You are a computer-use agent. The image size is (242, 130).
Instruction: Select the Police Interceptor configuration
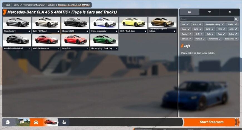pos(104,25)
